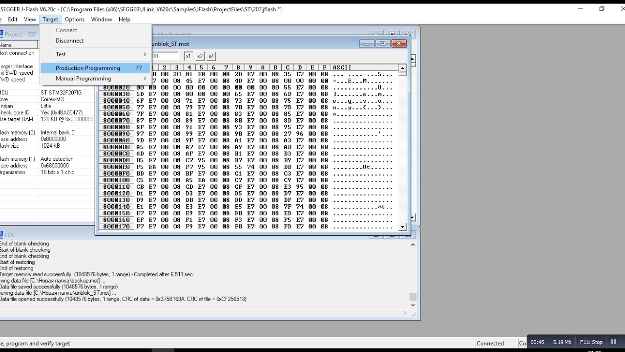Select address row 80000E0 in hex view
The height and width of the screenshot is (352, 625).
pyautogui.click(x=117, y=167)
